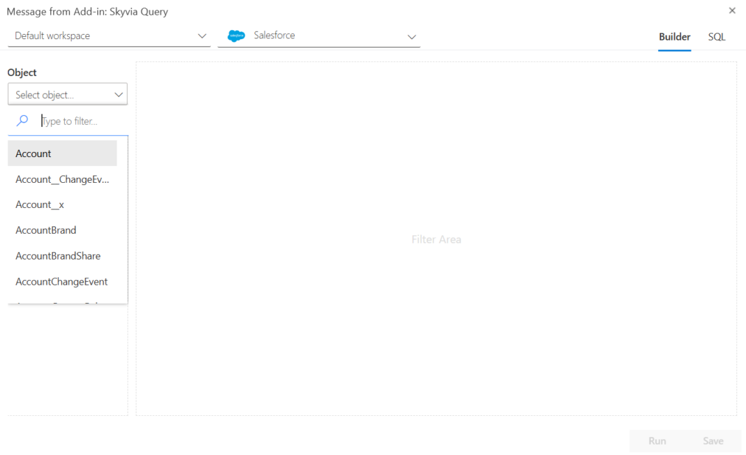Open the Default workspace dropdown
Image resolution: width=746 pixels, height=455 pixels.
109,36
